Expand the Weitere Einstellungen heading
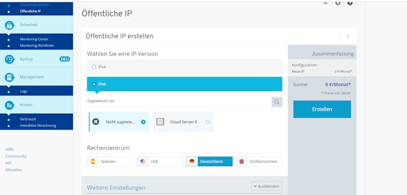This screenshot has width=407, height=195. click(x=116, y=187)
